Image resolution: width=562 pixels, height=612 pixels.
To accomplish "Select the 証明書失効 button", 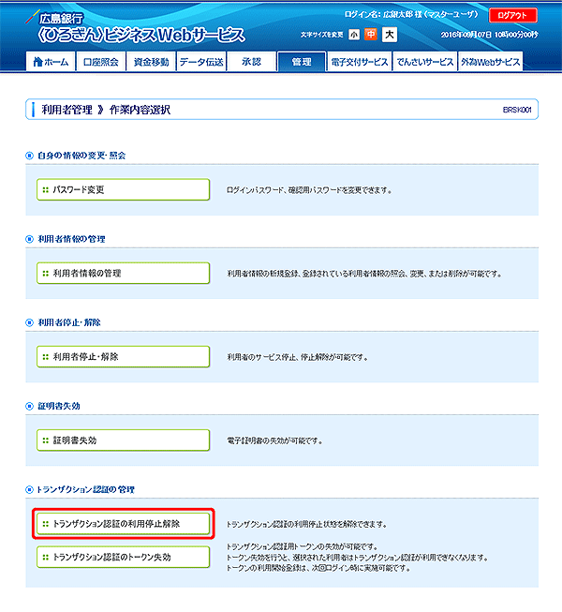I will pos(124,440).
